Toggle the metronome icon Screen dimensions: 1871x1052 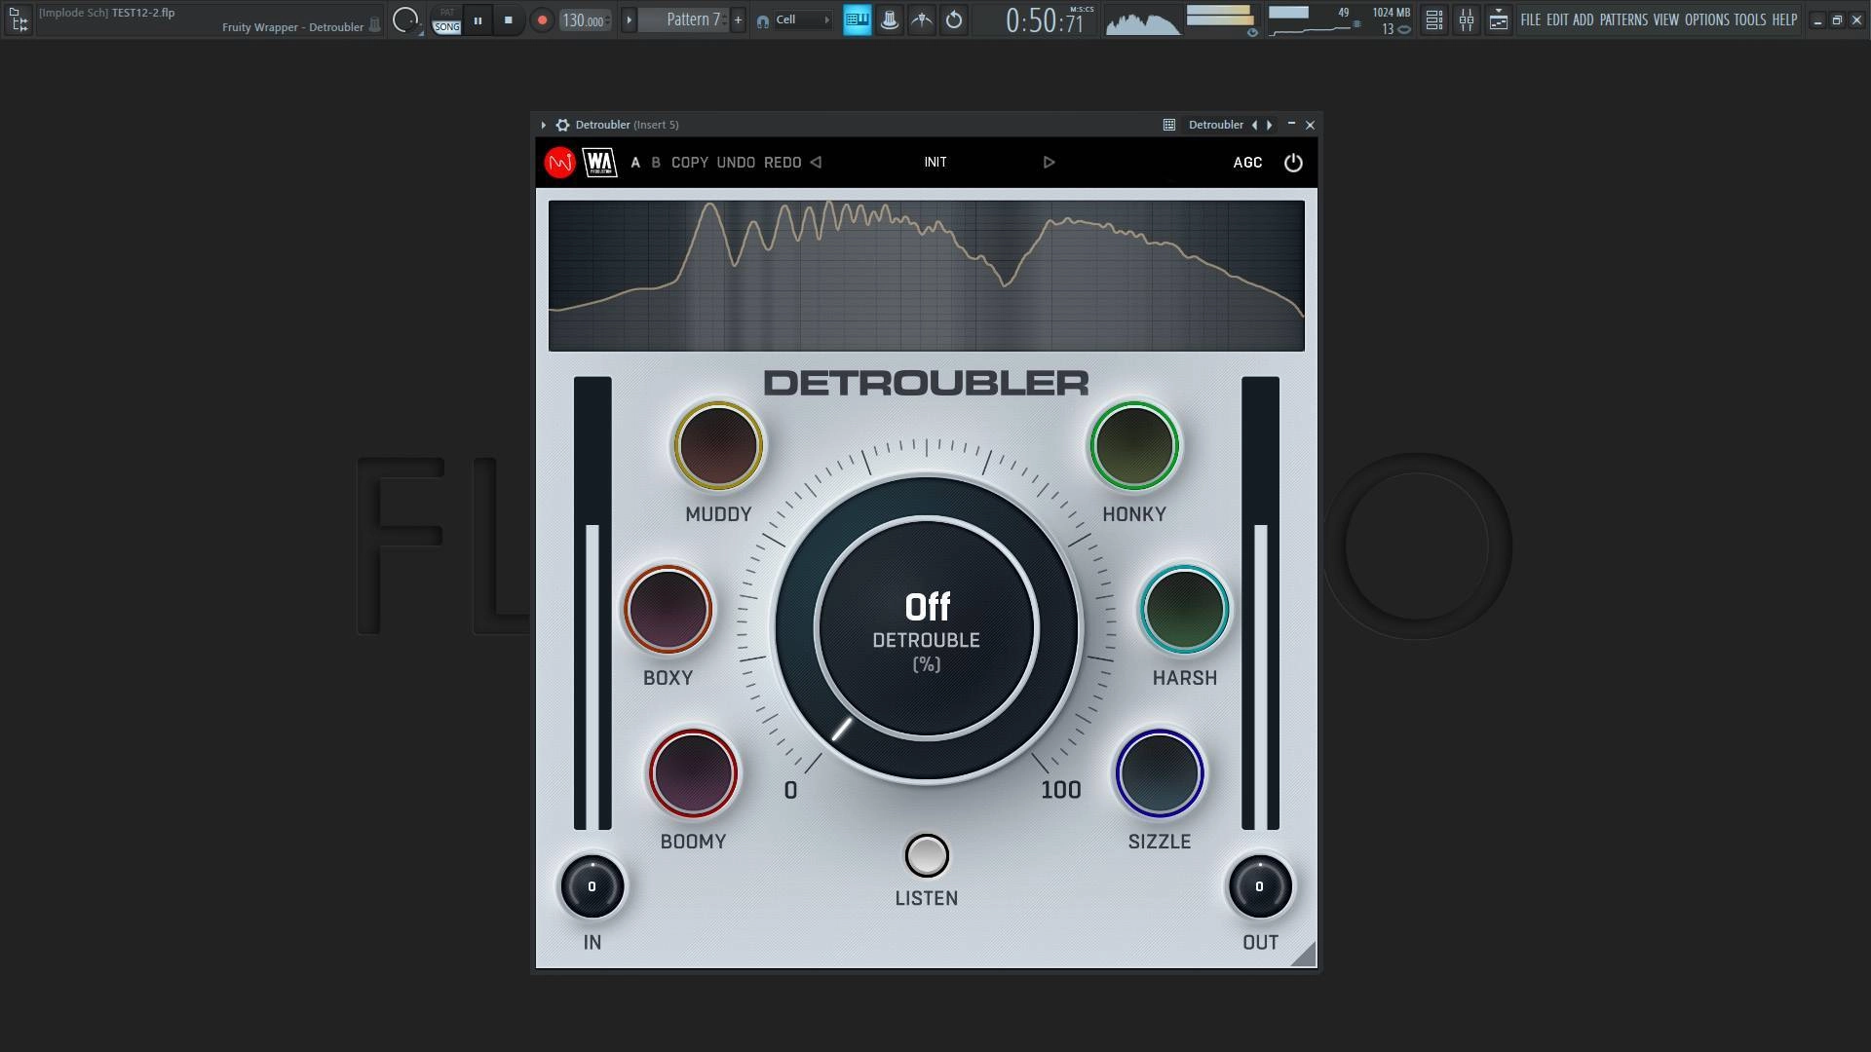[890, 19]
